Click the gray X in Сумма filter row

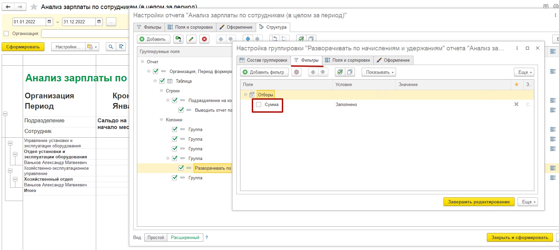click(516, 104)
